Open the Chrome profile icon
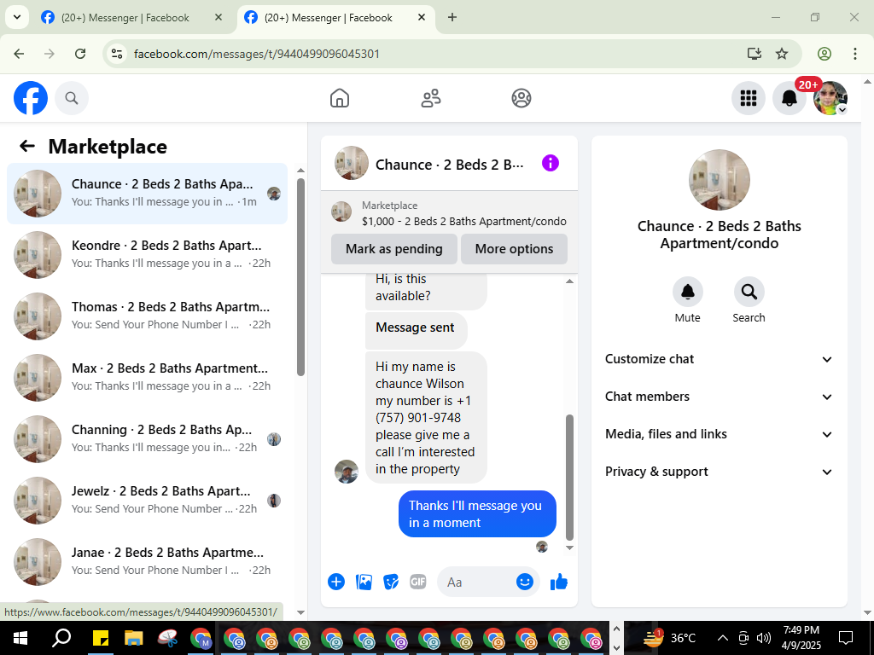 pyautogui.click(x=824, y=54)
